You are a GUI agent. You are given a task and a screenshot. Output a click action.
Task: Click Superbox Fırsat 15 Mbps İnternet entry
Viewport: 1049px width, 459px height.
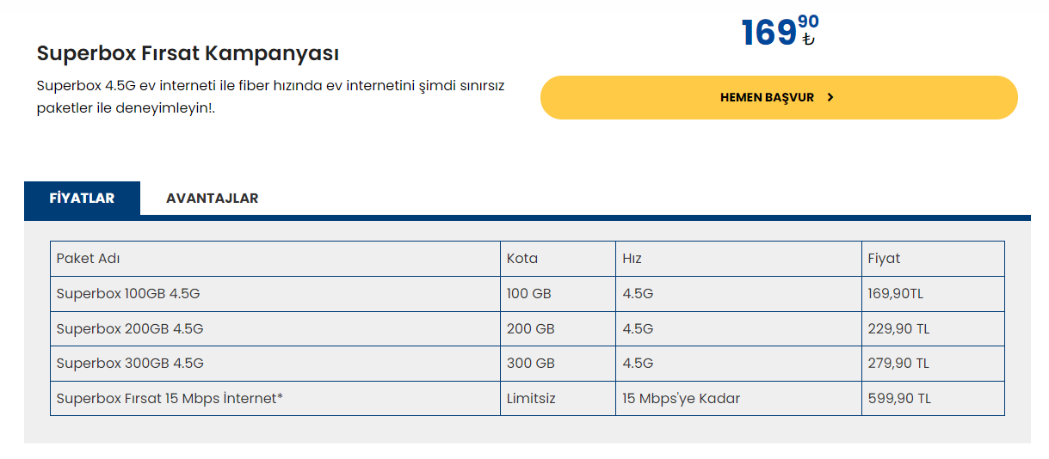coord(170,399)
